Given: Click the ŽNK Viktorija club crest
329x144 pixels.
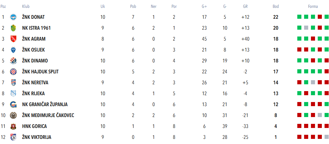Looking at the screenshot, I should 13,137.
